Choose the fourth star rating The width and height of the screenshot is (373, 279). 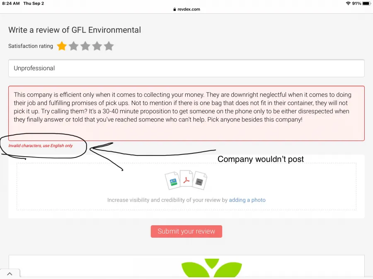[x=97, y=46]
